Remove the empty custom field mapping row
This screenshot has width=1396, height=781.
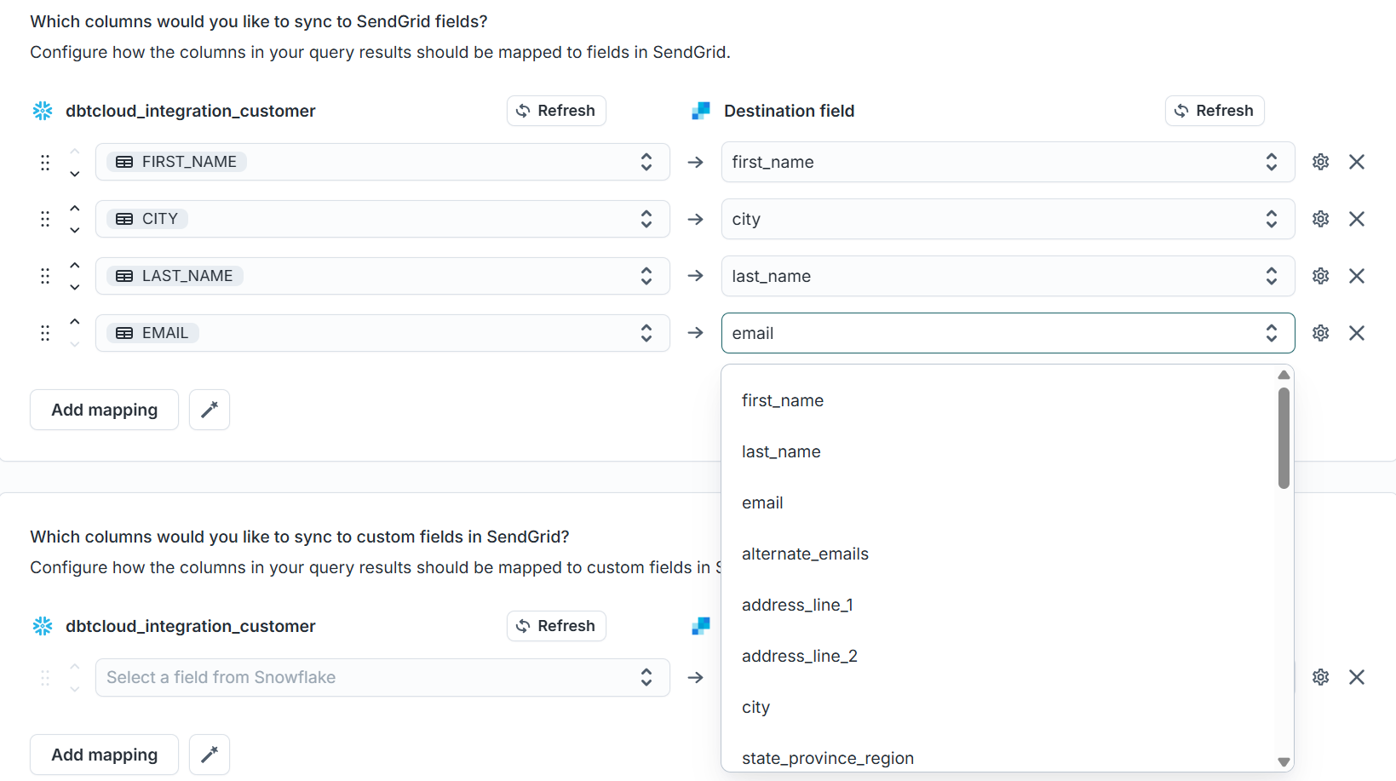[x=1357, y=677]
